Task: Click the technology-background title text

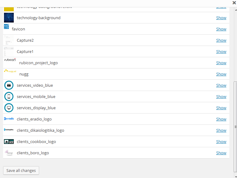Action: click(39, 18)
